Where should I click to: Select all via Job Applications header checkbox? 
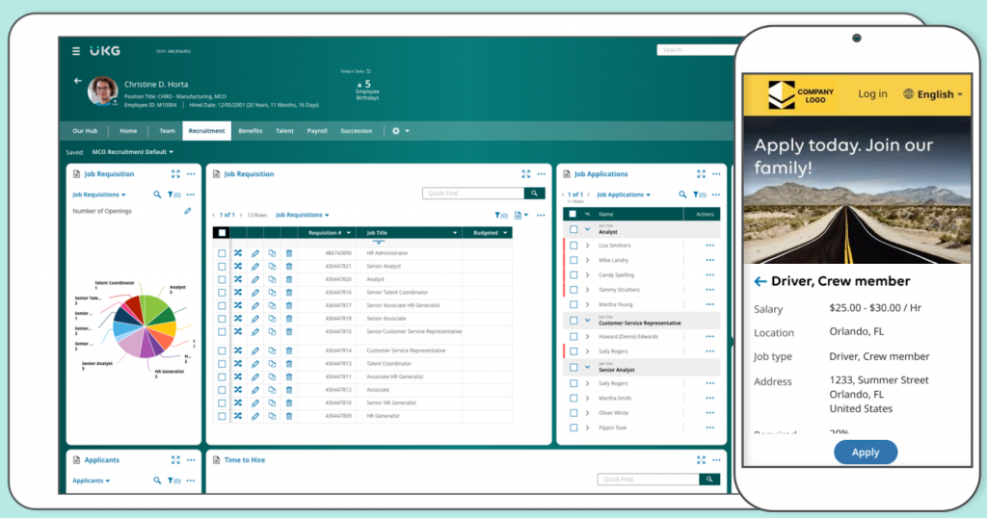click(x=573, y=214)
